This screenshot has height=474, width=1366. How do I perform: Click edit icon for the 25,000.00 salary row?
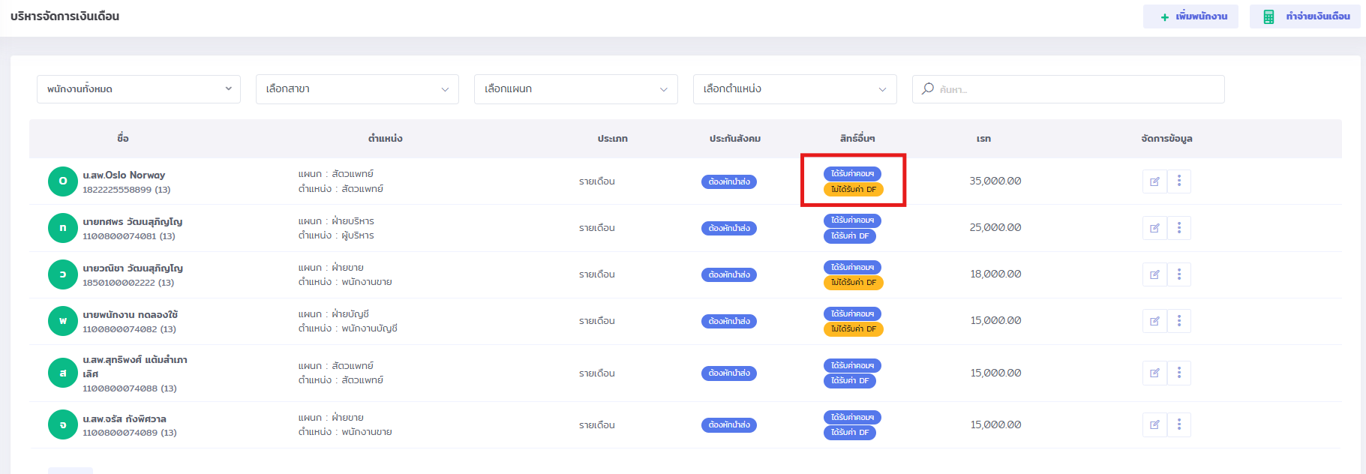click(1154, 228)
